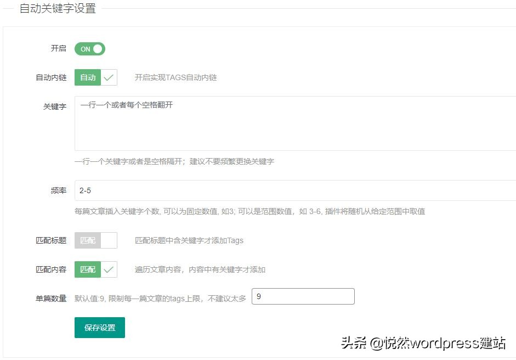Image resolution: width=516 pixels, height=360 pixels.
Task: Enable the 匹配标题 title matching toggle
Action: [97, 240]
